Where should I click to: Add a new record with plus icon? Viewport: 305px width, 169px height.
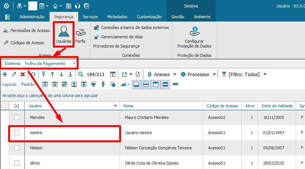point(5,74)
